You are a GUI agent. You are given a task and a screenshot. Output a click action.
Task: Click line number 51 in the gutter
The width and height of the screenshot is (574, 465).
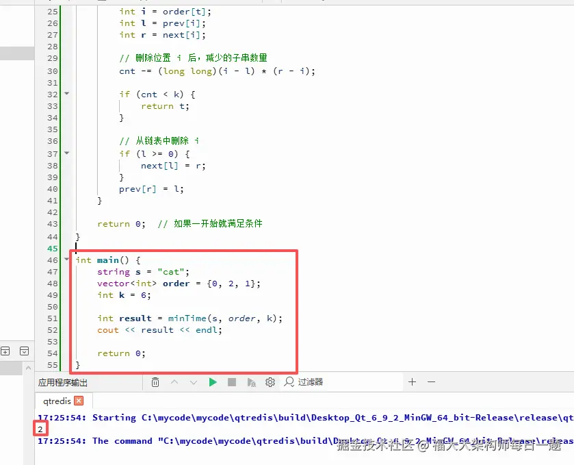pyautogui.click(x=53, y=318)
